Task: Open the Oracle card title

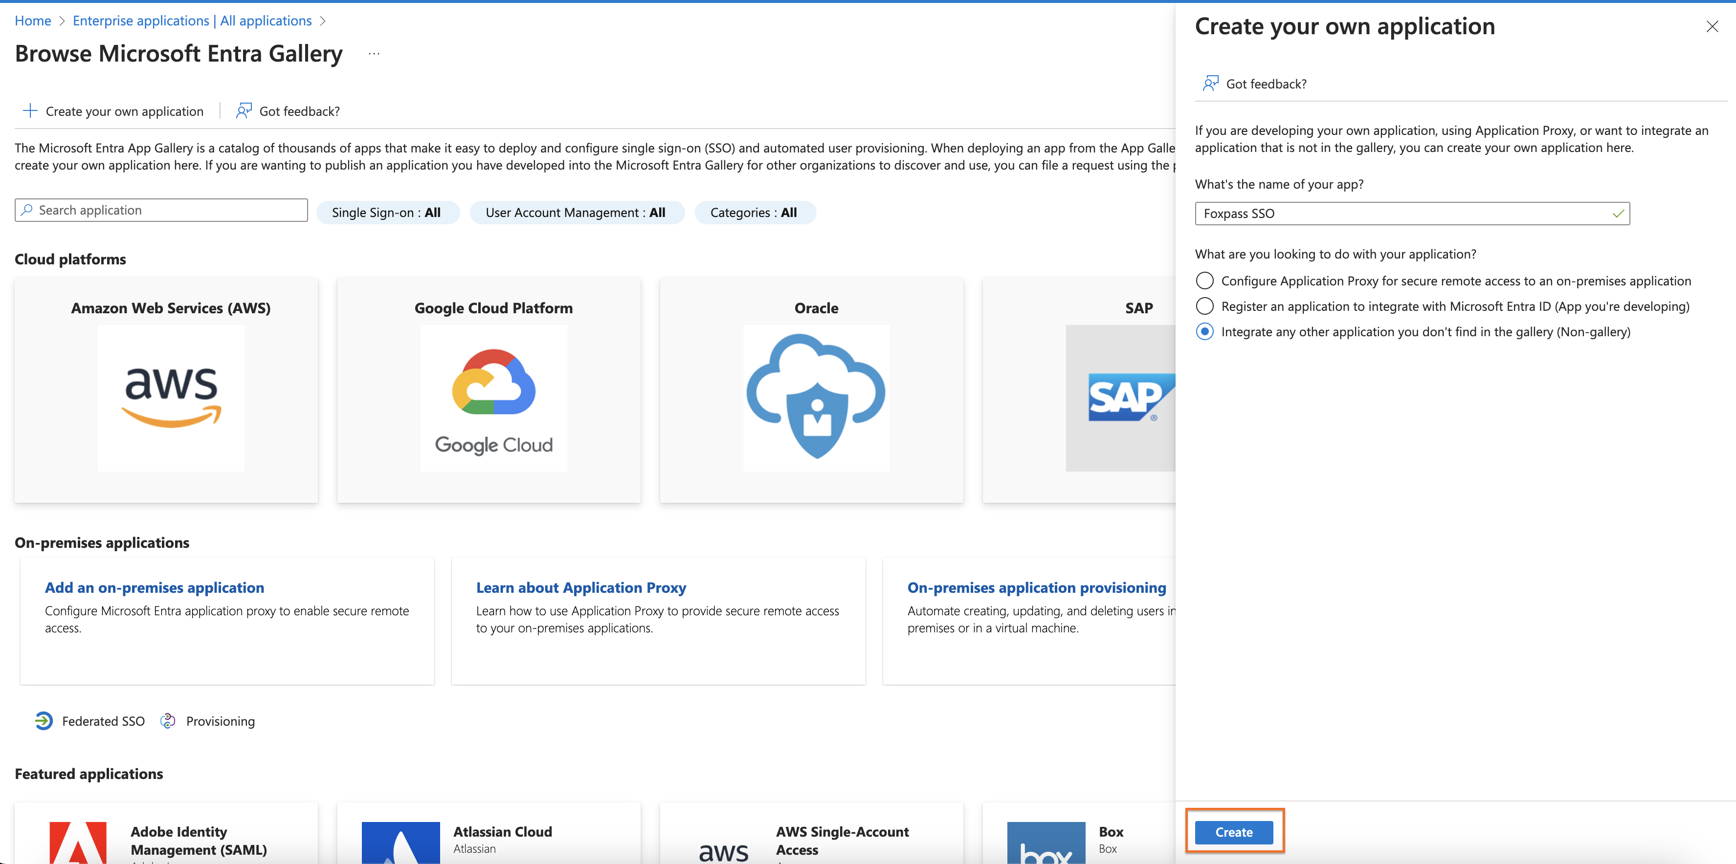Action: (816, 308)
